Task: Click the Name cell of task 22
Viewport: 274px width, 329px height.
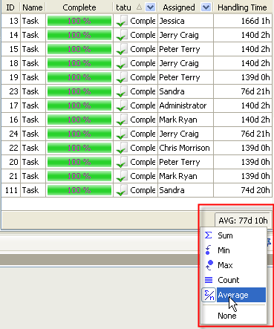Action: click(x=33, y=148)
